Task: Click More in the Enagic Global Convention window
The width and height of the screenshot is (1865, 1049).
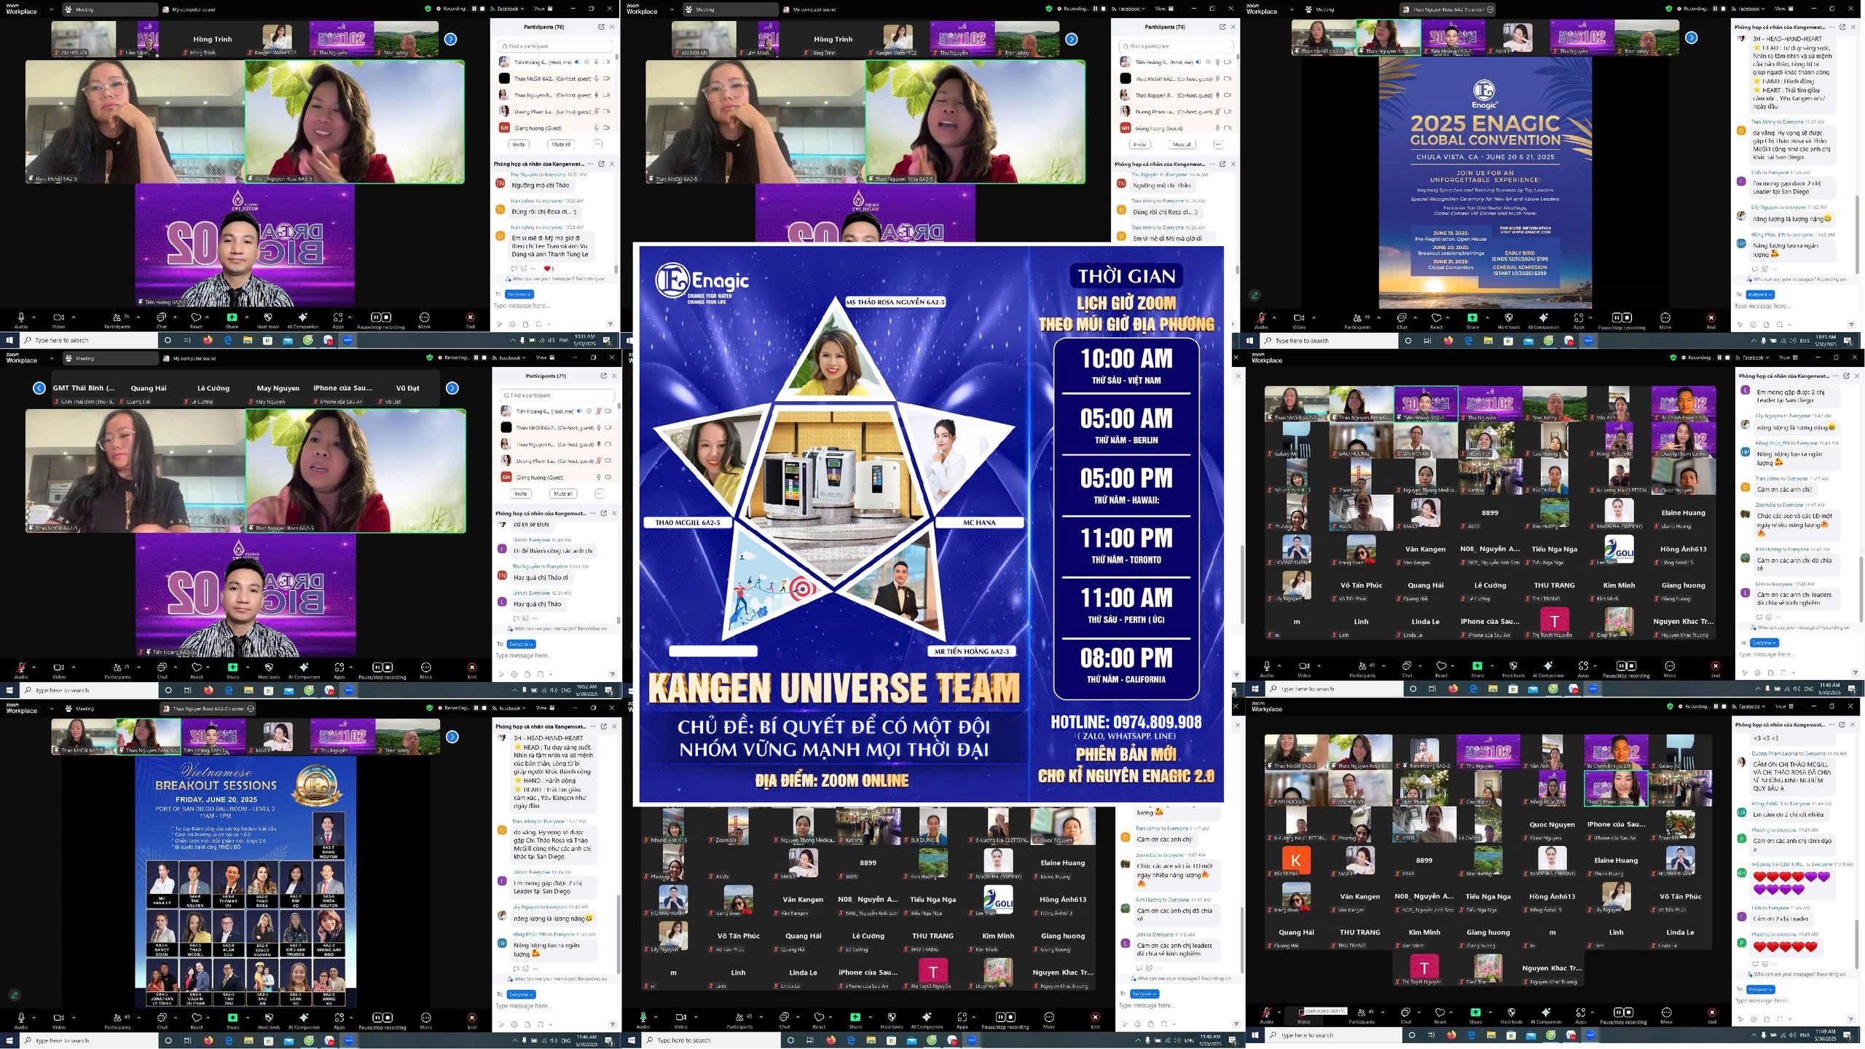Action: (x=1665, y=318)
